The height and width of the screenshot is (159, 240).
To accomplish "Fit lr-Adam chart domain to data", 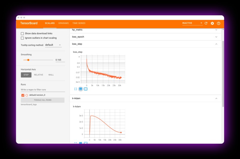I will coord(85,143).
